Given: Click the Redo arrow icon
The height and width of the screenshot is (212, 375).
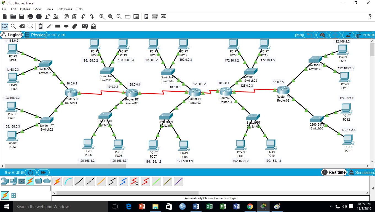Looking at the screenshot, I should pos(92,17).
